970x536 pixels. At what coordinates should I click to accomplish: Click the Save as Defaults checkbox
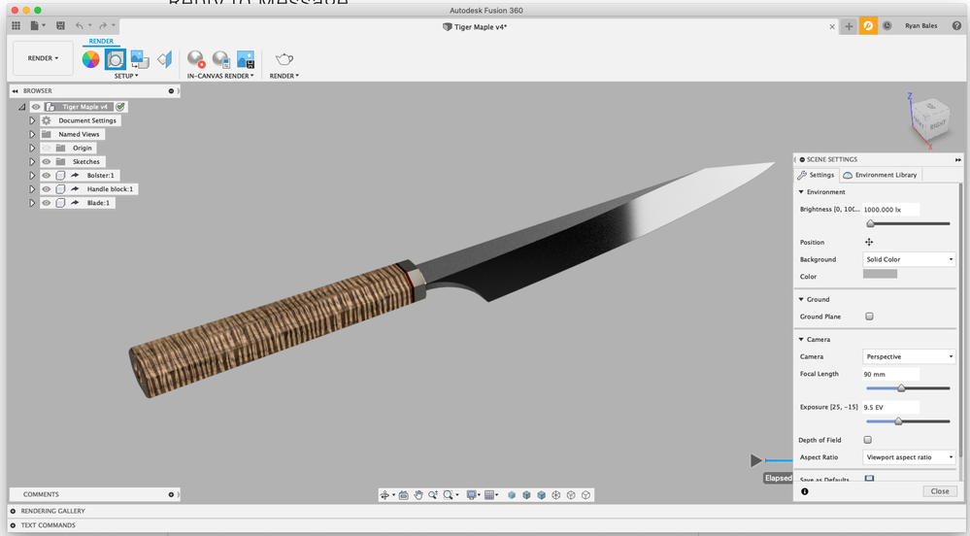[x=869, y=479]
